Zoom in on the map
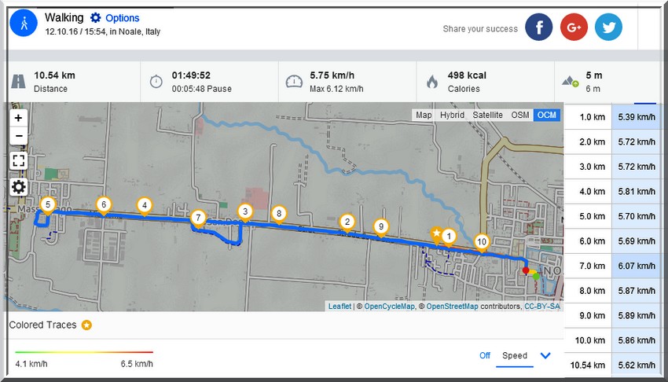This screenshot has width=668, height=382. (18, 118)
